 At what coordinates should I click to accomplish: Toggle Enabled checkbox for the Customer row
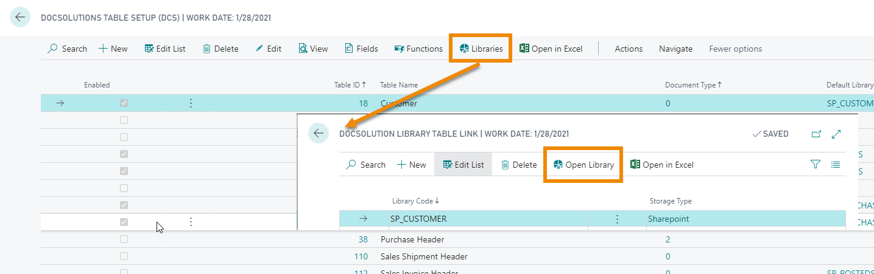(124, 103)
